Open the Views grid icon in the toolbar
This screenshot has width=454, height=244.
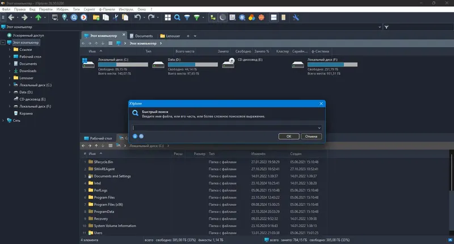coord(167,18)
